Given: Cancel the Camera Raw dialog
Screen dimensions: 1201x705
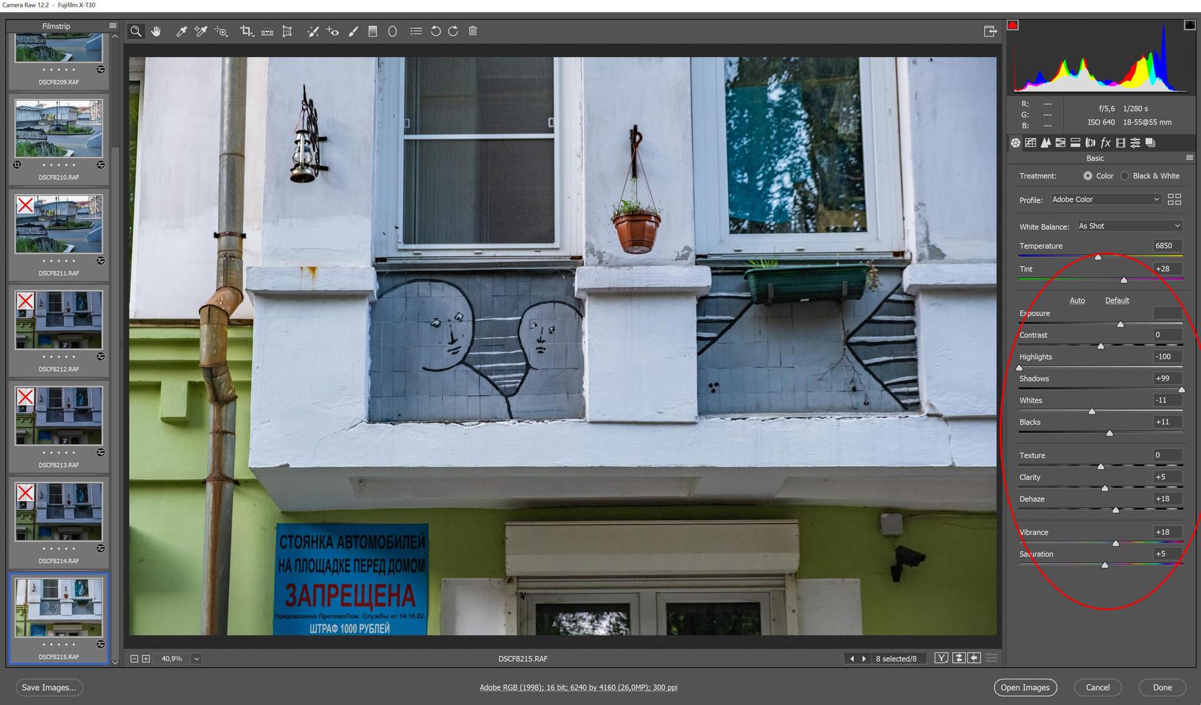Looking at the screenshot, I should 1098,687.
